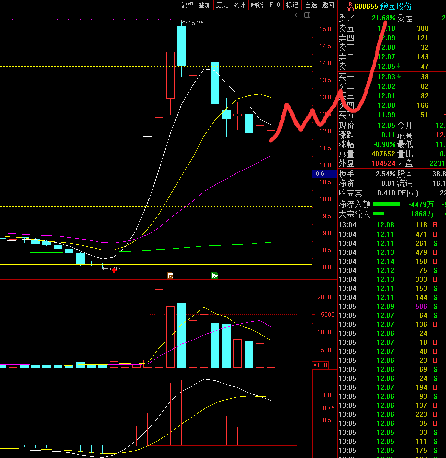Select the 买五 bid price 11.99

coord(386,115)
